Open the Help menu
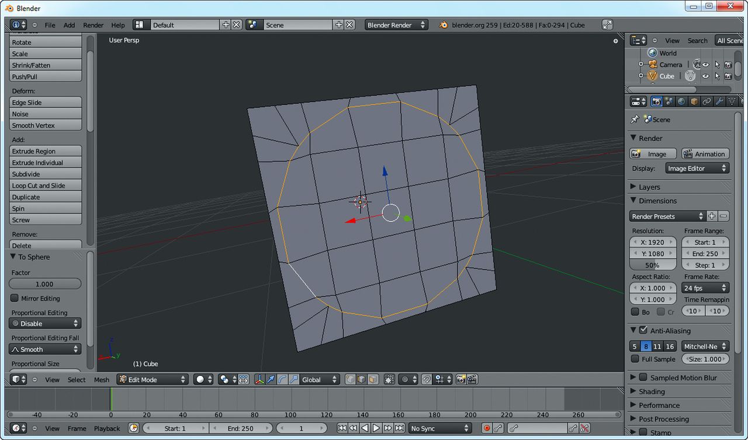Viewport: 748px width, 440px height. [x=118, y=25]
